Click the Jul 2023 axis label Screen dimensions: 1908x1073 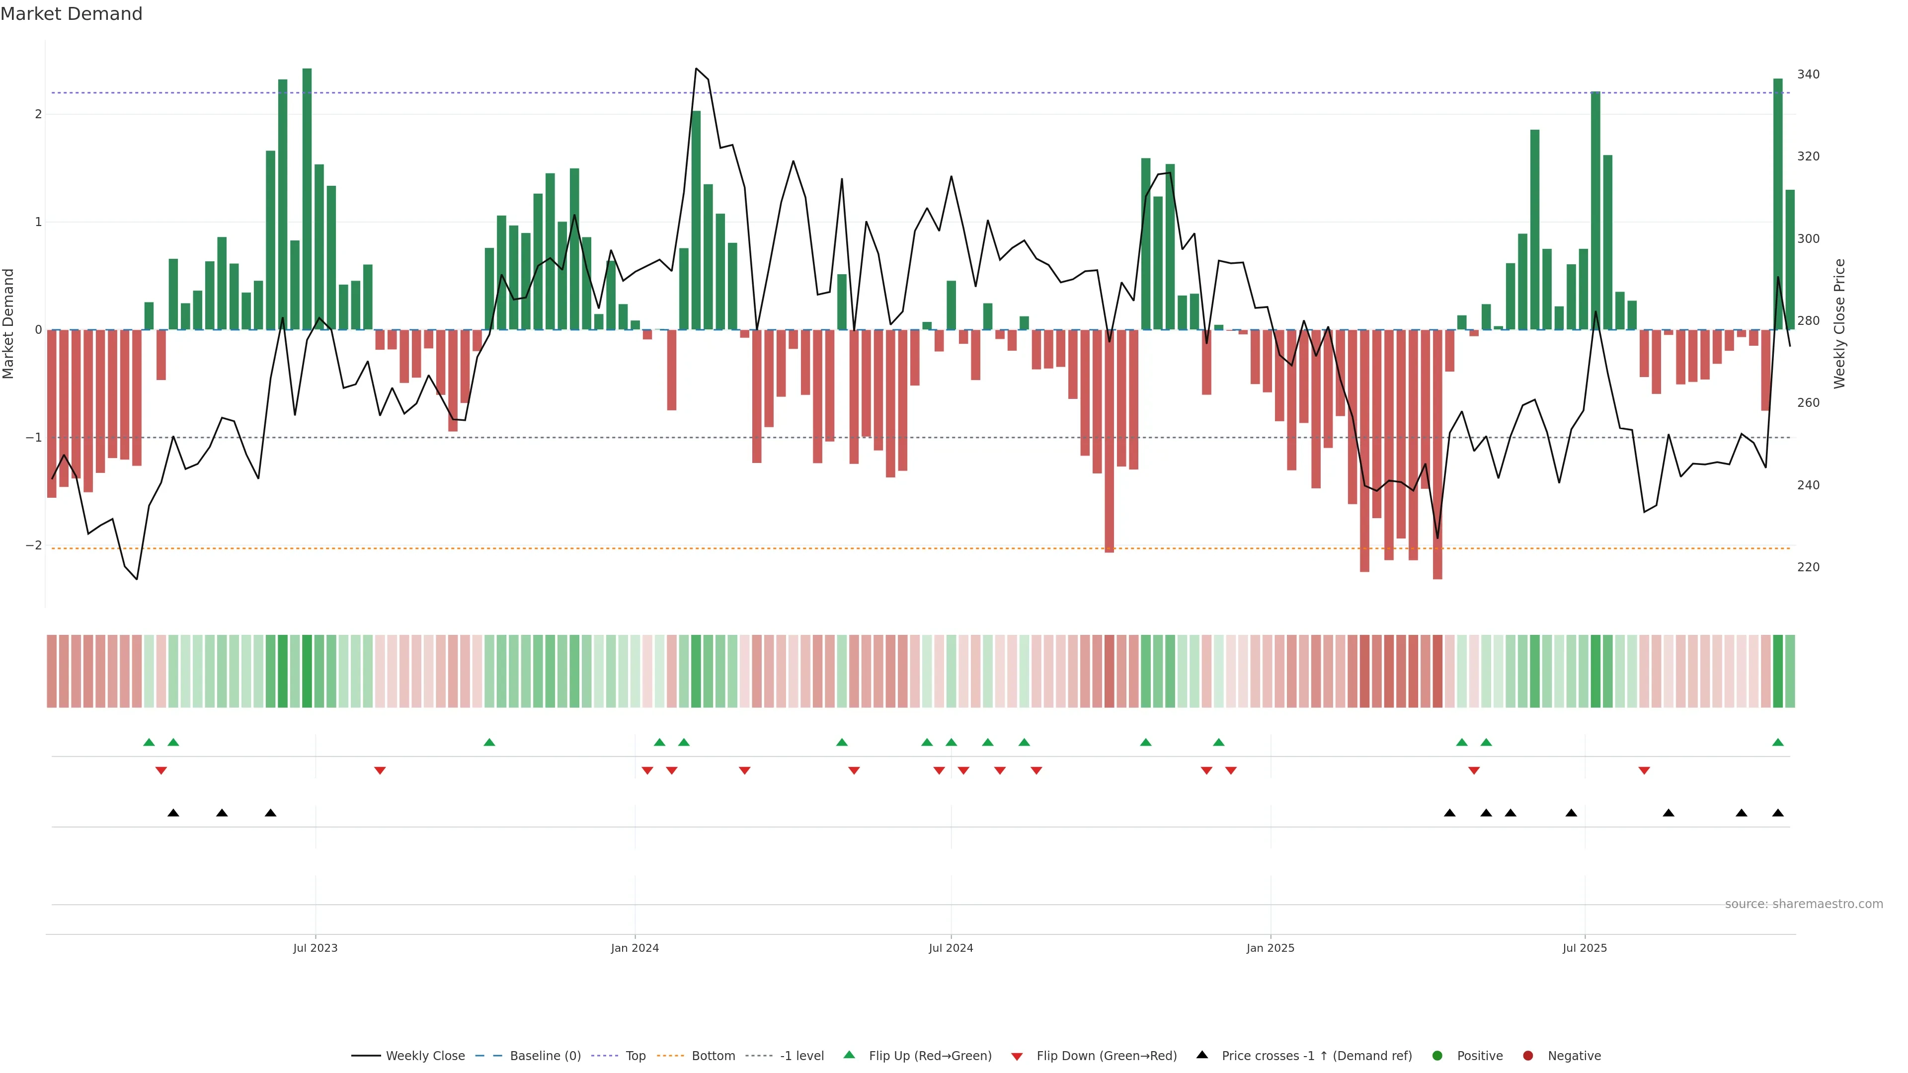click(315, 948)
